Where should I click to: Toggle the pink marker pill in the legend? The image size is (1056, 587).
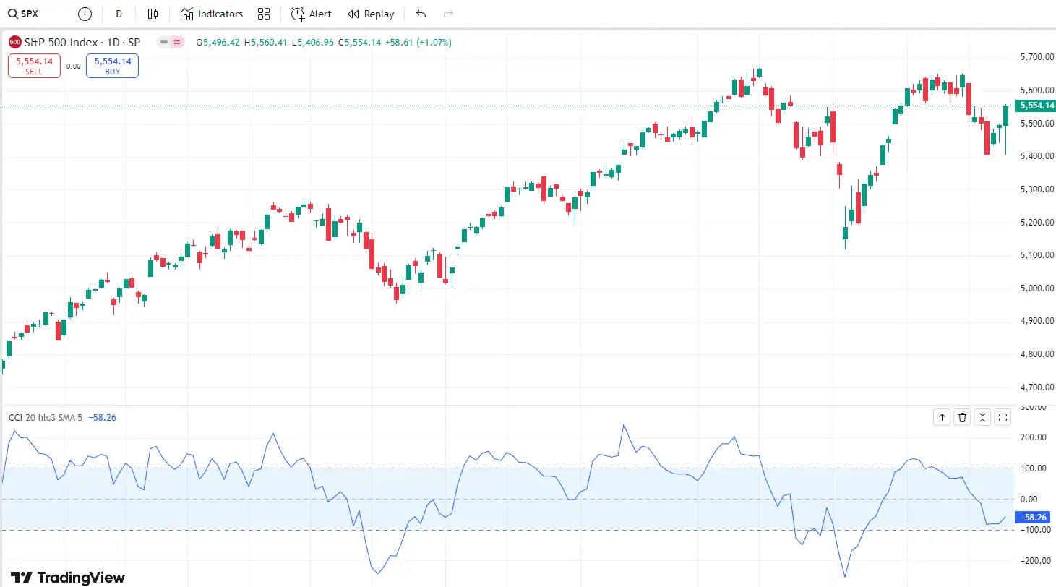point(177,42)
